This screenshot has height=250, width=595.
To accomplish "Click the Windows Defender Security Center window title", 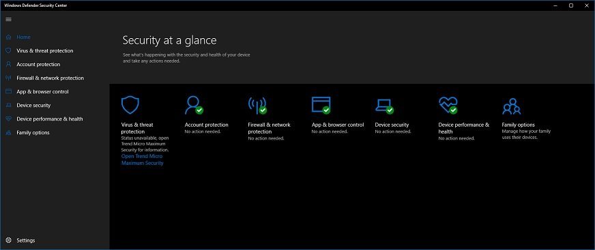I will [x=35, y=5].
